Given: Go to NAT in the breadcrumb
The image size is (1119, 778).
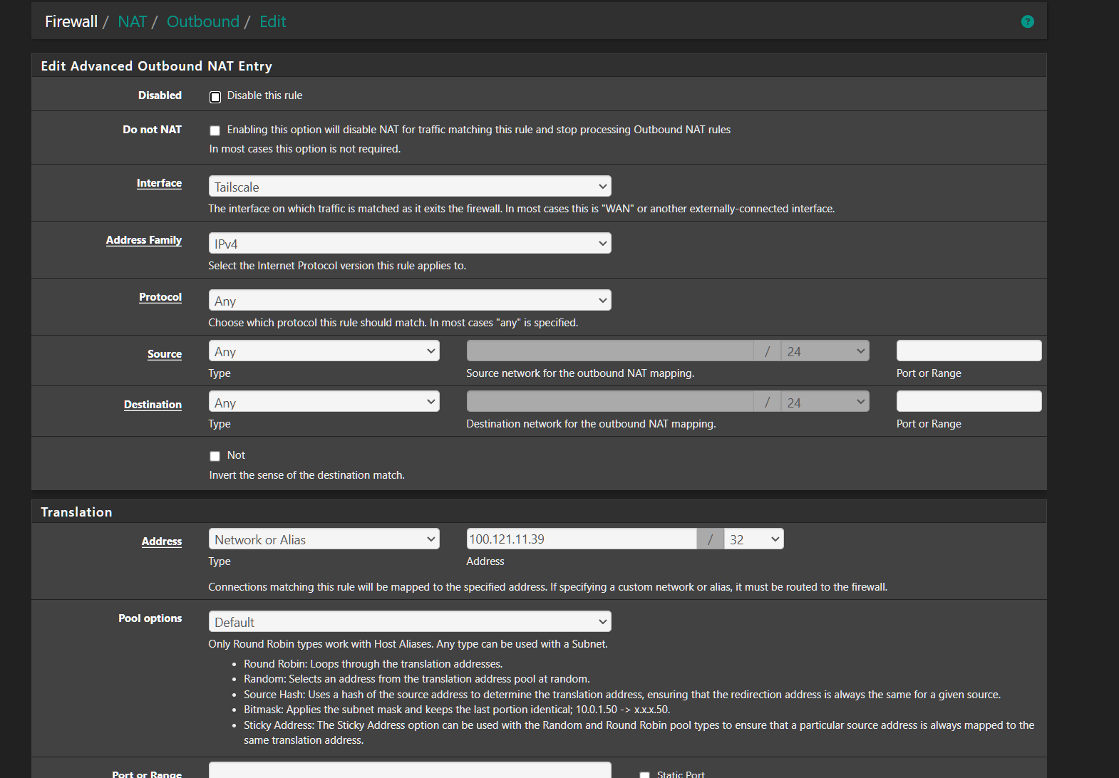Looking at the screenshot, I should [x=133, y=21].
